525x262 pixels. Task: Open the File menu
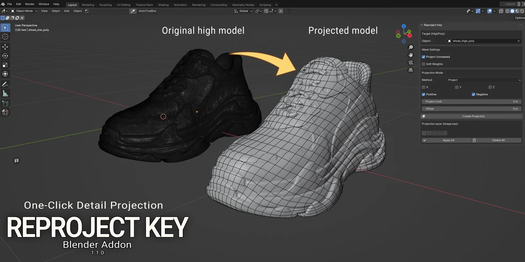click(x=10, y=4)
